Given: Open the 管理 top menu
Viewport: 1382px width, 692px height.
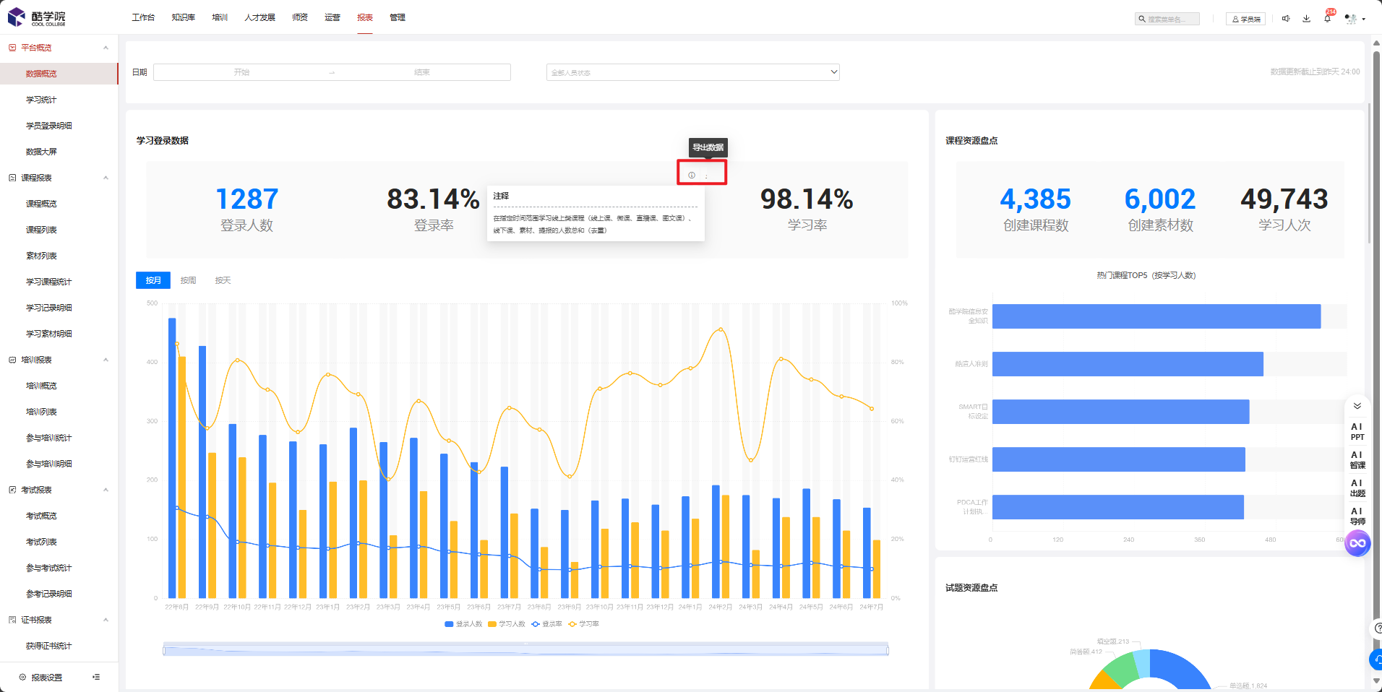Looking at the screenshot, I should (x=398, y=17).
